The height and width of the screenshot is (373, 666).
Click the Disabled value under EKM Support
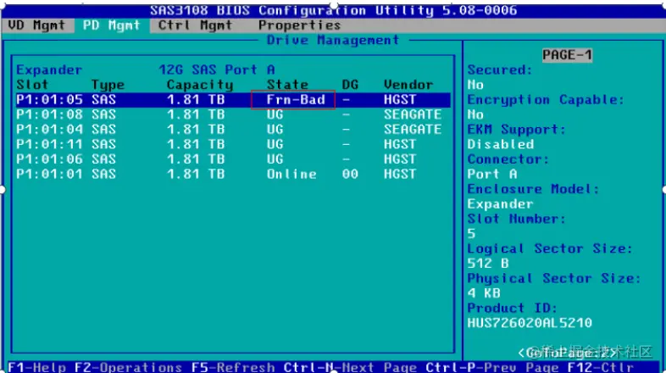pyautogui.click(x=501, y=144)
